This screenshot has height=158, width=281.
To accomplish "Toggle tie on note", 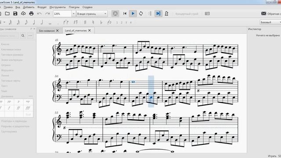I will pyautogui.click(x=66, y=22).
